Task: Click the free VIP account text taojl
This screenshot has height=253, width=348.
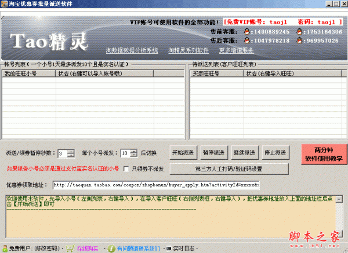Action: tap(278, 22)
